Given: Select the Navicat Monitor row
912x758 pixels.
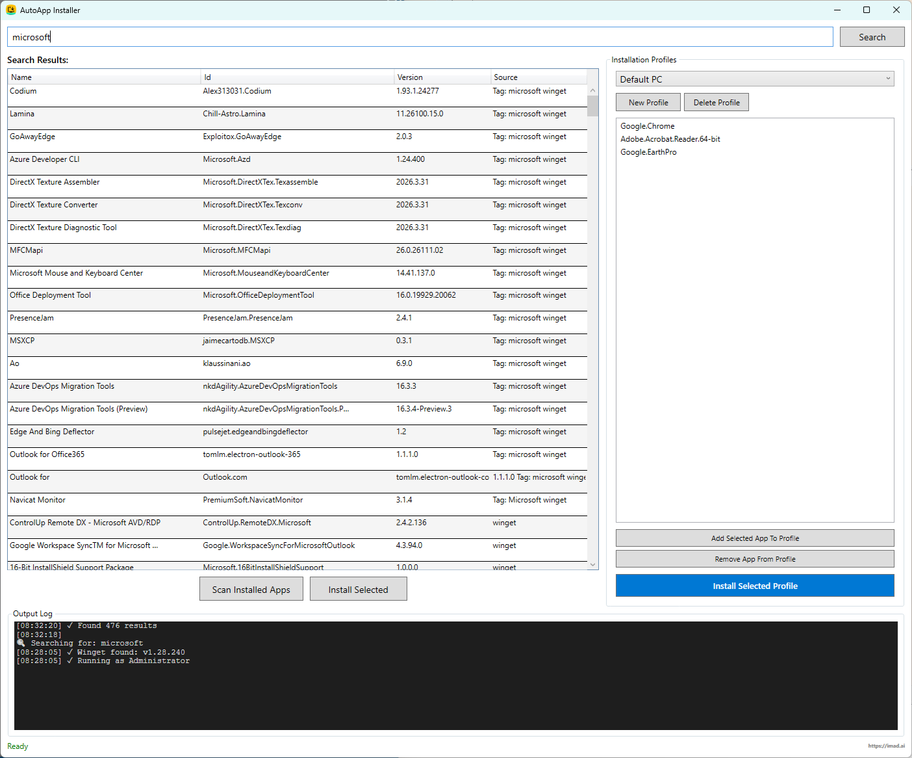Looking at the screenshot, I should [298, 504].
